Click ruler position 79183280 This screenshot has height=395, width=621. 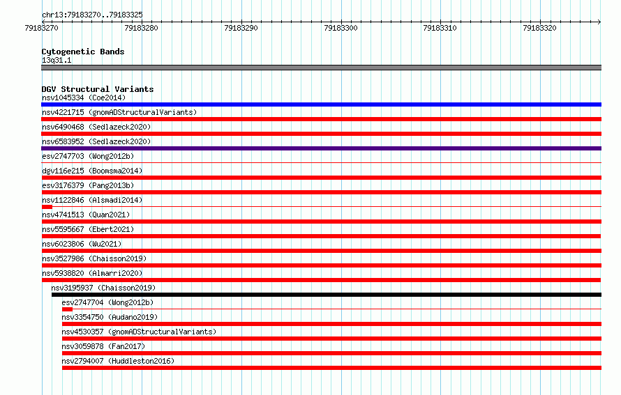[142, 28]
